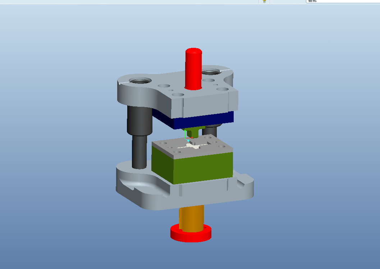380x269 pixels.
Task: Select the right guide hole in upper shoe
Action: tap(211, 72)
